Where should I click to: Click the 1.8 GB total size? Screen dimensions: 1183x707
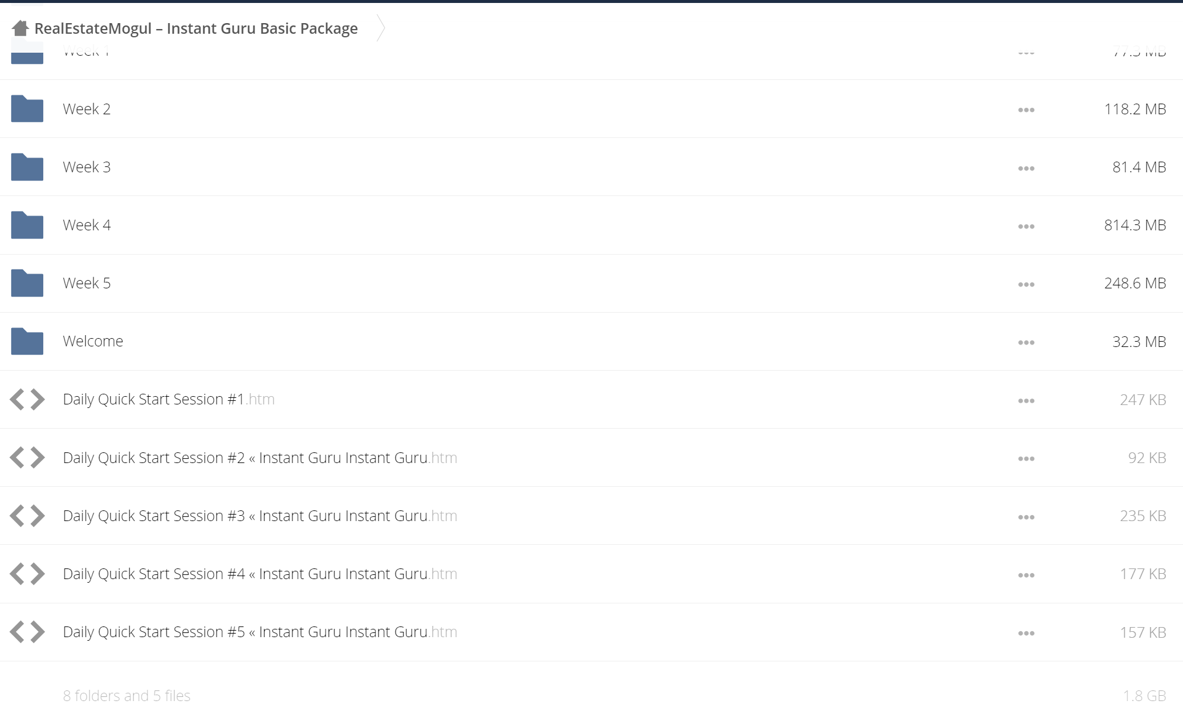pyautogui.click(x=1145, y=695)
